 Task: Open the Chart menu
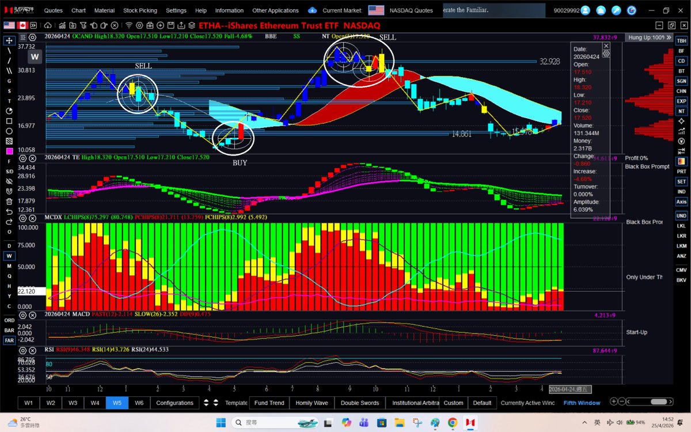tap(78, 10)
